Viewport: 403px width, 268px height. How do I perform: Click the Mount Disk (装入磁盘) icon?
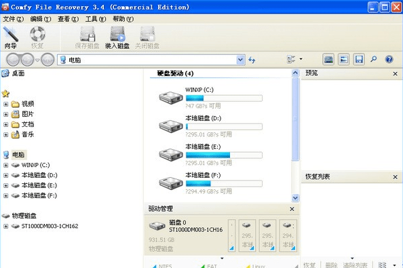[x=117, y=38]
